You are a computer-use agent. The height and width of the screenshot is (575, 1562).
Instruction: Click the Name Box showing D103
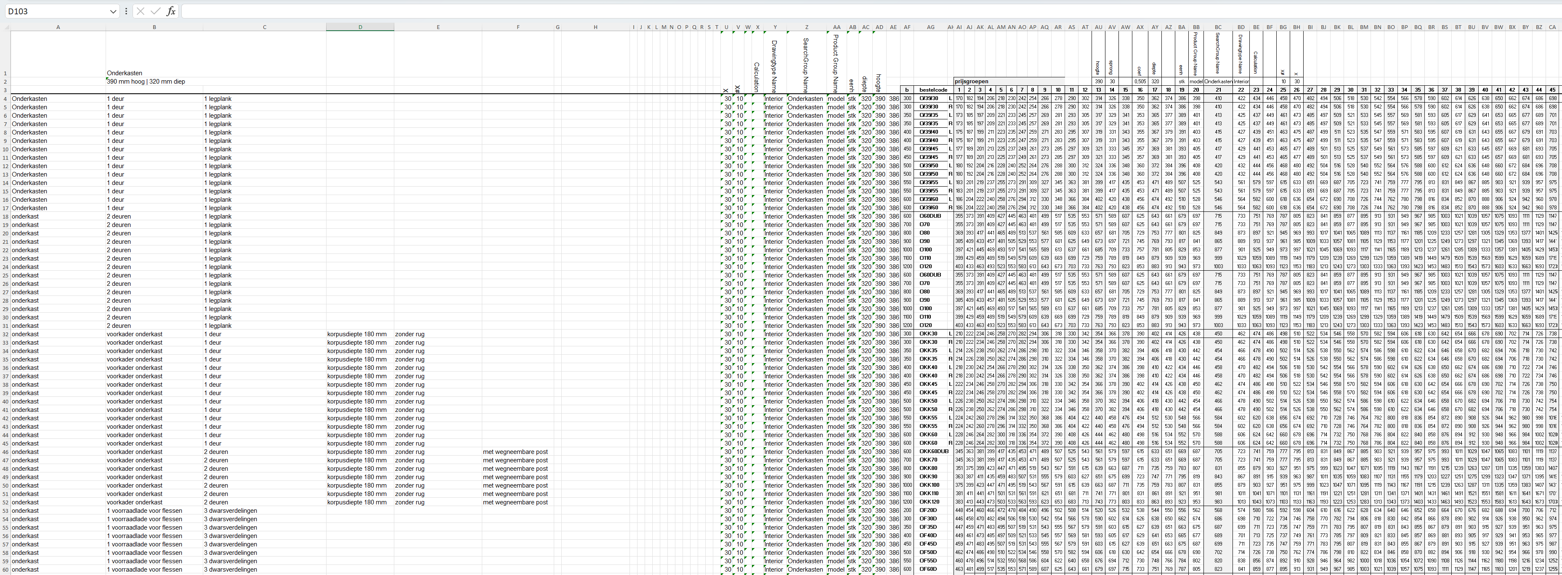58,11
